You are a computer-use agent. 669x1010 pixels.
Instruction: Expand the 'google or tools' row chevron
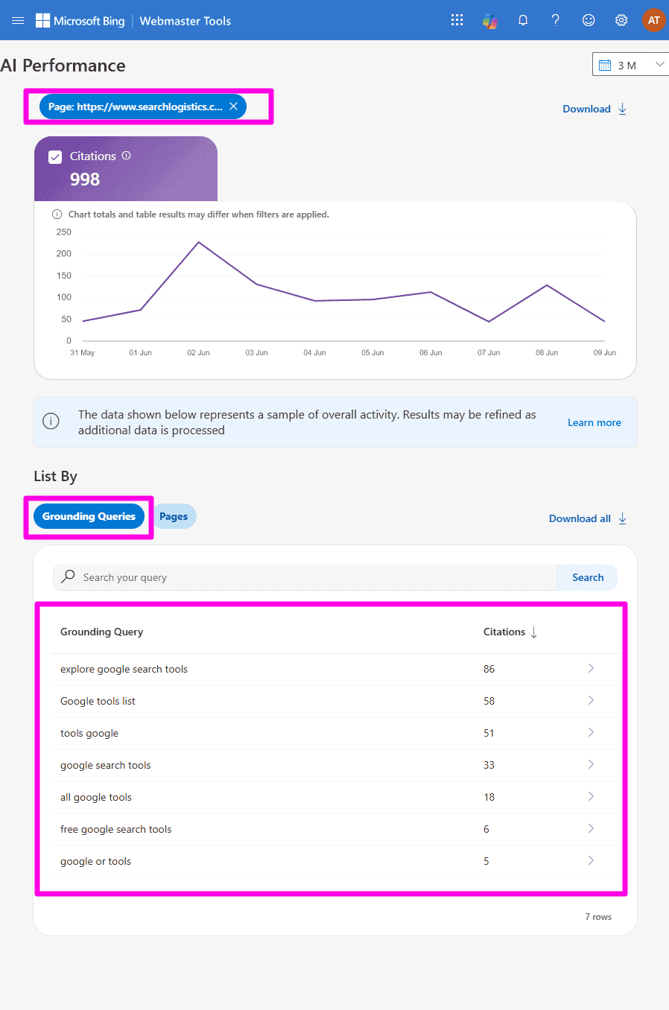click(591, 860)
